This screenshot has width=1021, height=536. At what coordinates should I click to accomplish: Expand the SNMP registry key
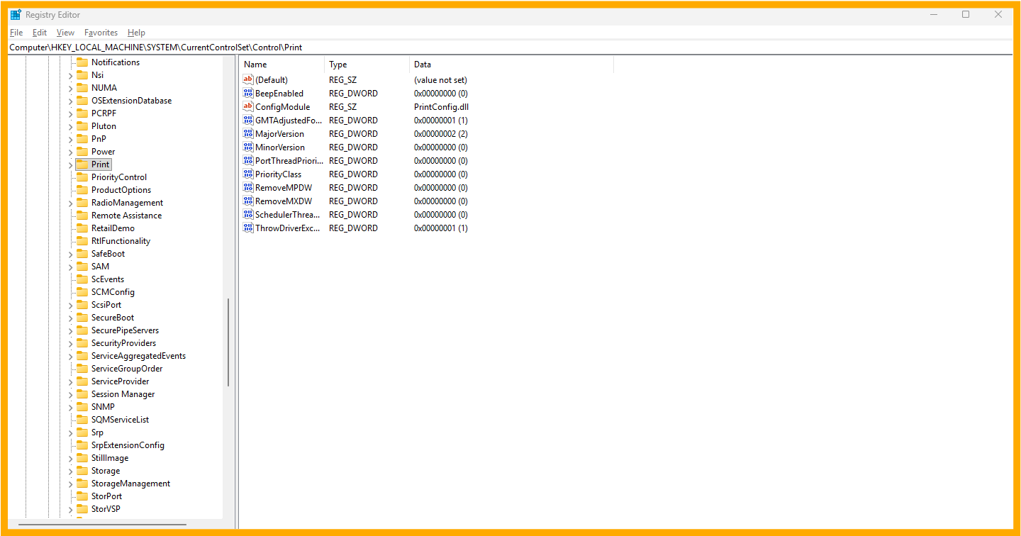(70, 407)
